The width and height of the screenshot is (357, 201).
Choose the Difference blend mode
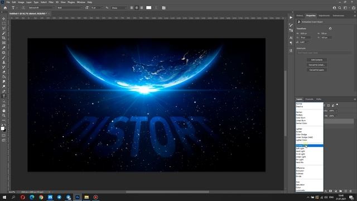pos(309,168)
